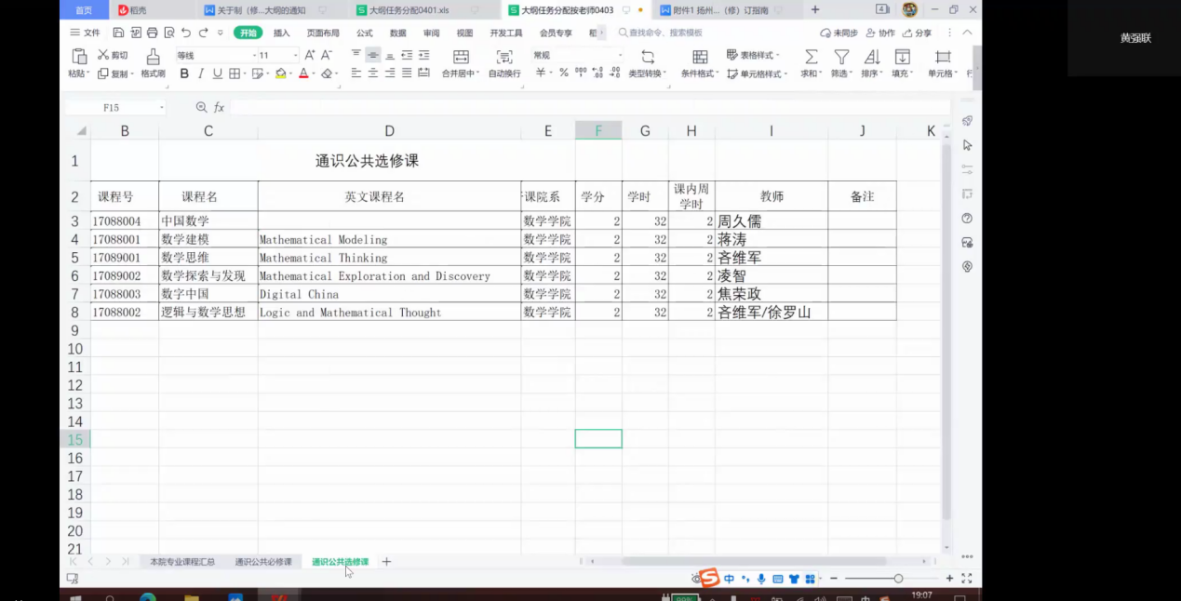Select cell D4 containing Mathematical Modeling

click(x=389, y=239)
